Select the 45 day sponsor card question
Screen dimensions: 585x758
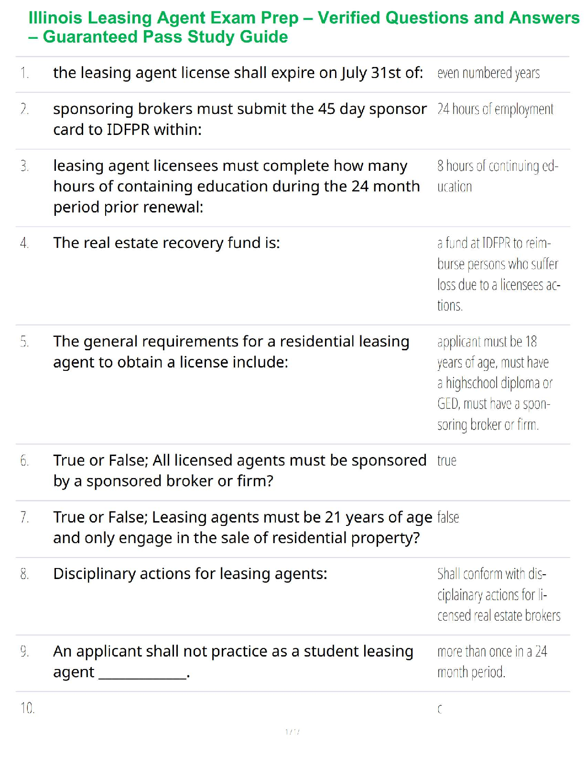[x=239, y=119]
